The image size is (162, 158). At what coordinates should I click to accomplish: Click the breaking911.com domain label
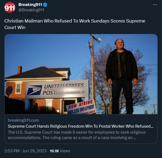pyautogui.click(x=24, y=120)
